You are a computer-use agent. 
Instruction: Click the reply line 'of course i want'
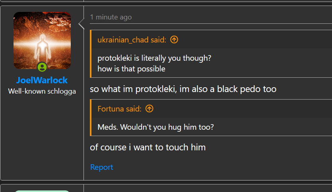point(148,147)
